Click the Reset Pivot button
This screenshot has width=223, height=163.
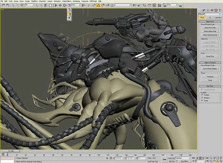210,56
